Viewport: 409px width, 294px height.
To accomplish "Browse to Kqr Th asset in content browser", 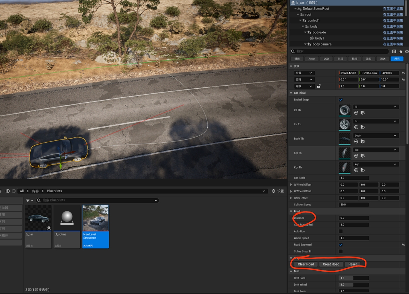I will click(363, 170).
